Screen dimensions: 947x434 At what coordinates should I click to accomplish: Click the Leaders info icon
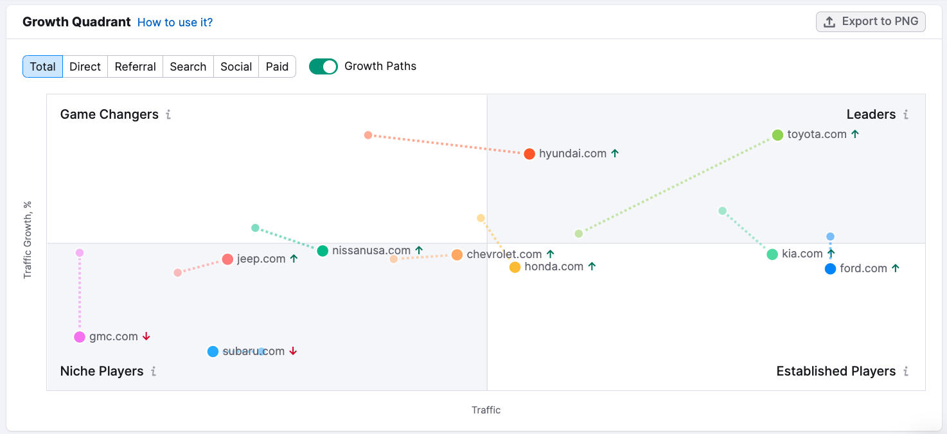click(x=906, y=115)
